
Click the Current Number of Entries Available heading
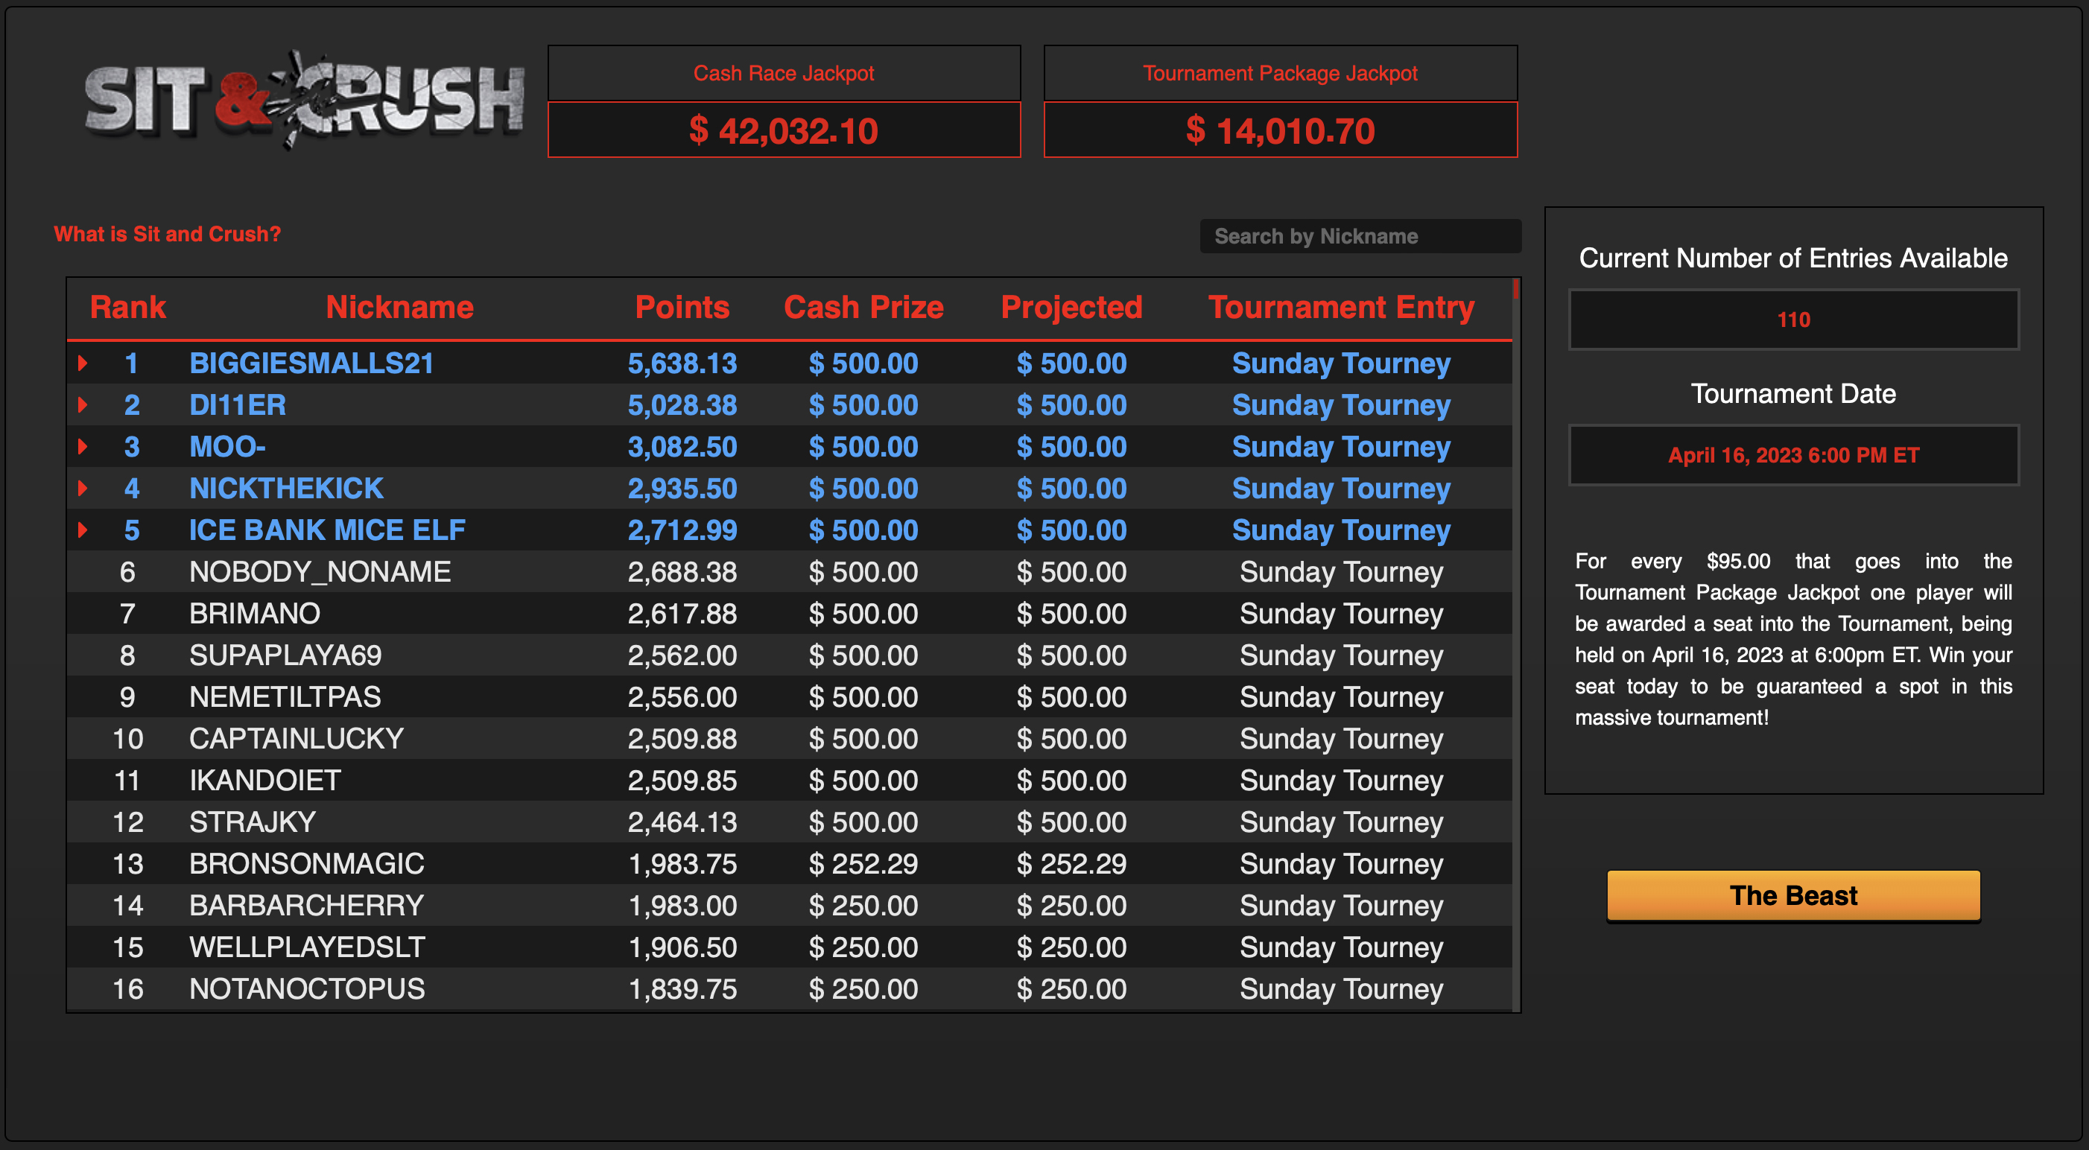coord(1793,258)
